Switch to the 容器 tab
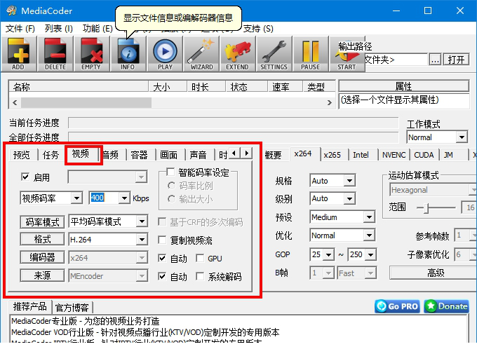The image size is (477, 356). (x=140, y=155)
